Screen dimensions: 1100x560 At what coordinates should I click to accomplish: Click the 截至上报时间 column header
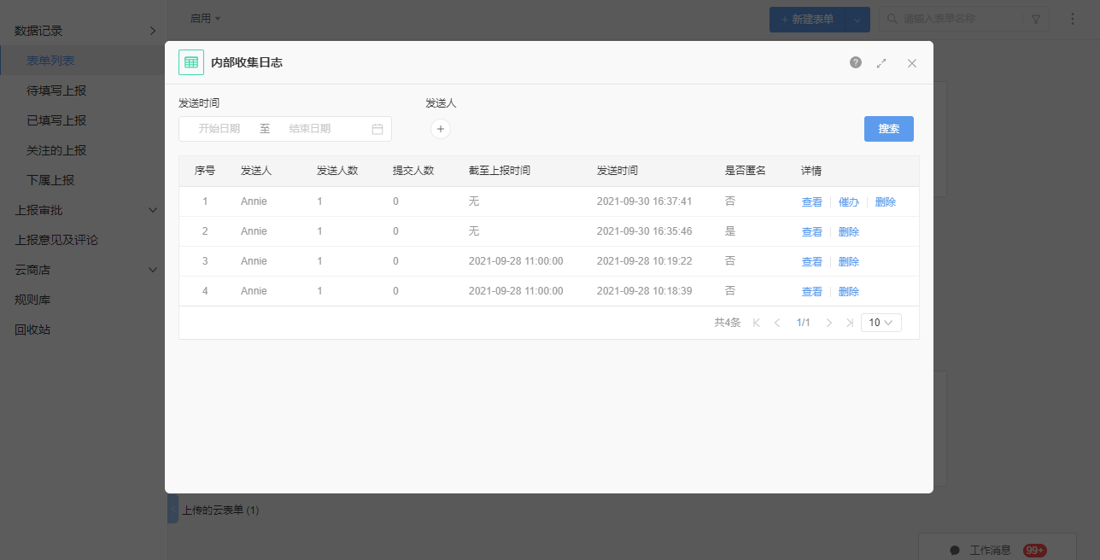500,171
